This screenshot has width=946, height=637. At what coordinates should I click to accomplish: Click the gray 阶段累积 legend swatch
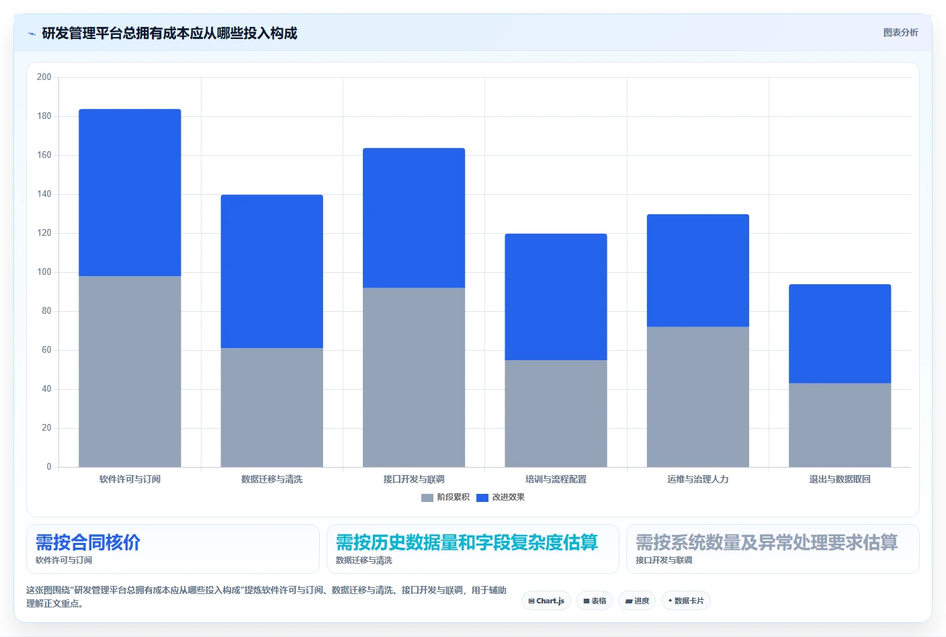tap(427, 498)
